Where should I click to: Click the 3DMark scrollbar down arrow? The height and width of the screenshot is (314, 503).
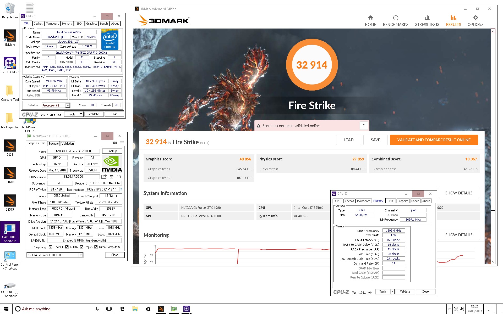[x=493, y=262]
